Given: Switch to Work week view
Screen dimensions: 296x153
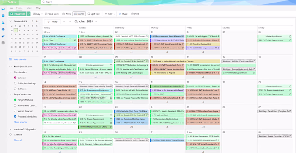Looking at the screenshot, I should [x=52, y=14].
